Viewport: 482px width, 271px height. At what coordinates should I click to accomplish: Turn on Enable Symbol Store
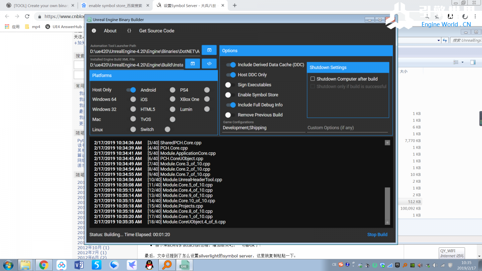point(230,95)
